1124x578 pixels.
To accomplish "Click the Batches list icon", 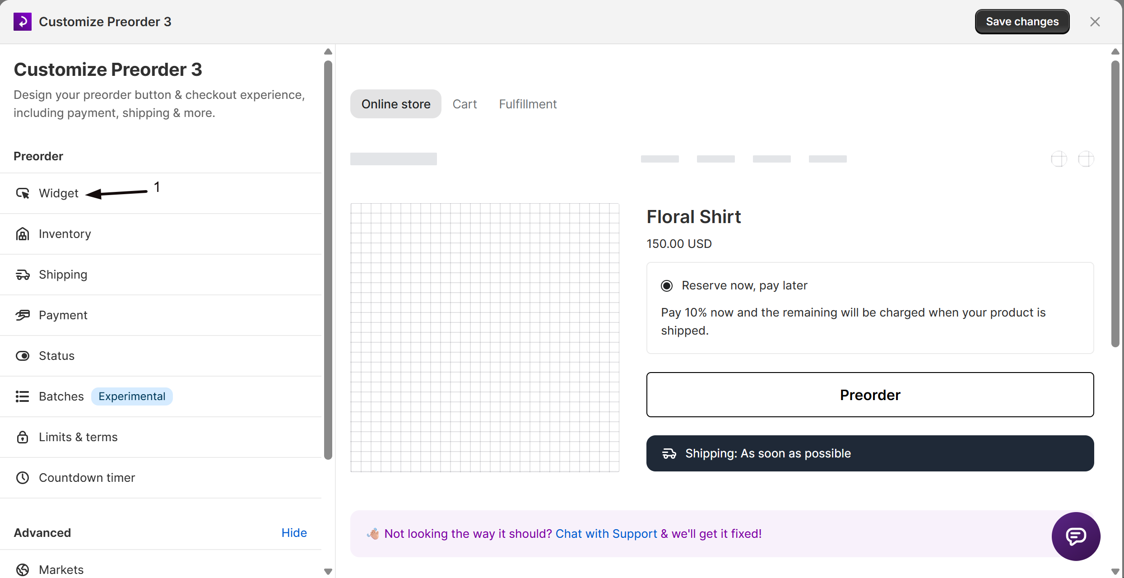I will 23,396.
